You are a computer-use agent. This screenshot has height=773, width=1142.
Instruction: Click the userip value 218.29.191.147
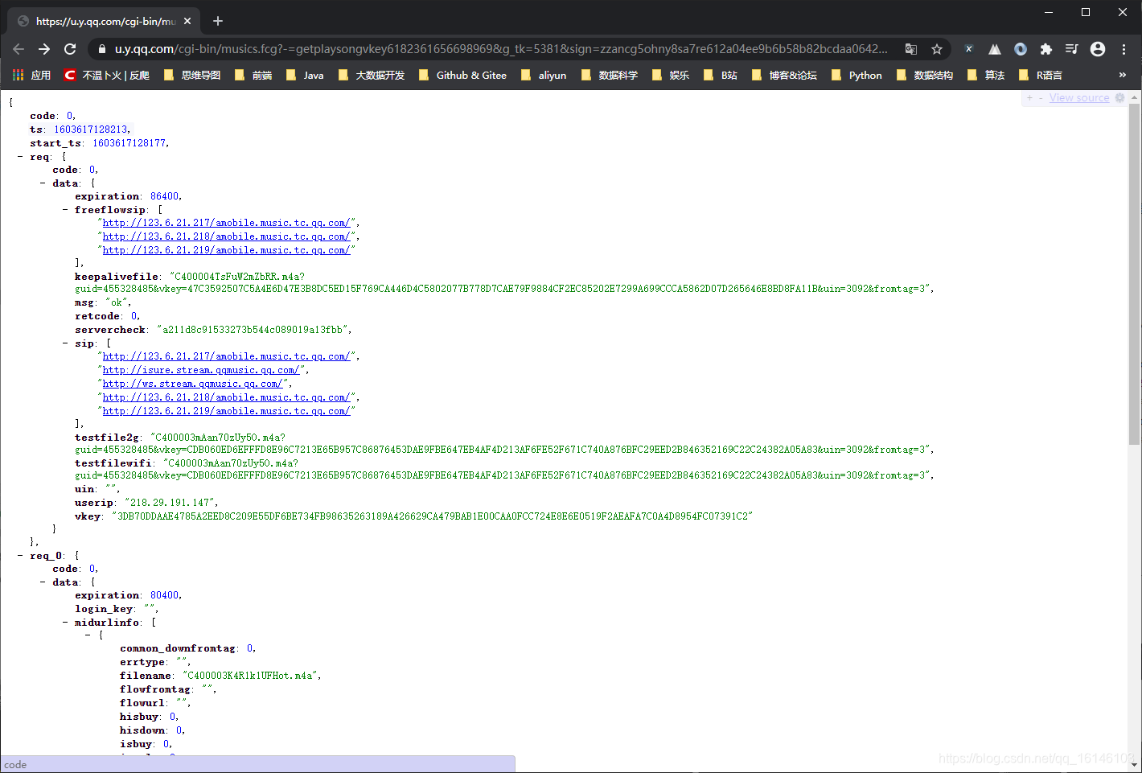coord(170,503)
